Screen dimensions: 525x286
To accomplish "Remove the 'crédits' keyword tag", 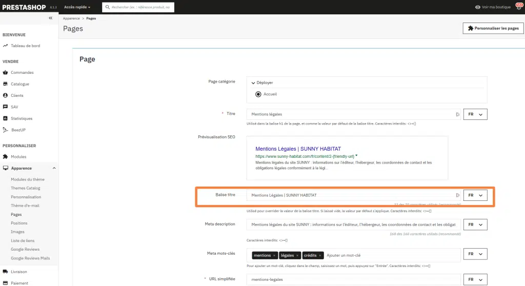I will pyautogui.click(x=320, y=255).
